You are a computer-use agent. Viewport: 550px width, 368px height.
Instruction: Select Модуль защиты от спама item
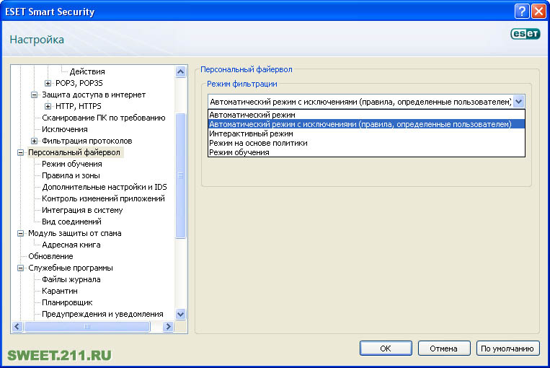point(75,234)
